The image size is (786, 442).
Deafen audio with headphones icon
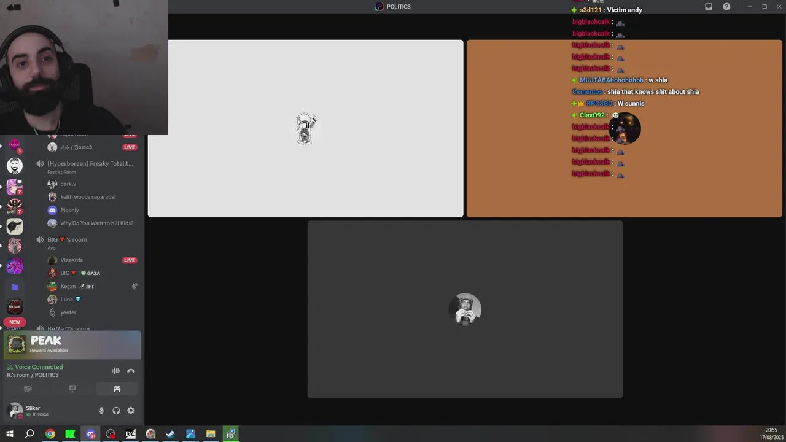(x=116, y=411)
